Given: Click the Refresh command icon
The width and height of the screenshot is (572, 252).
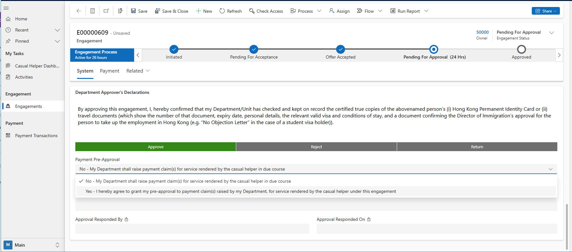Looking at the screenshot, I should pos(222,11).
